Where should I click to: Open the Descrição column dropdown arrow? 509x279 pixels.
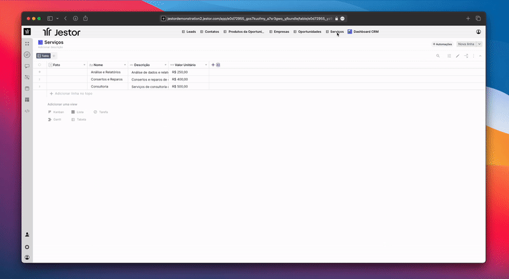tap(165, 65)
